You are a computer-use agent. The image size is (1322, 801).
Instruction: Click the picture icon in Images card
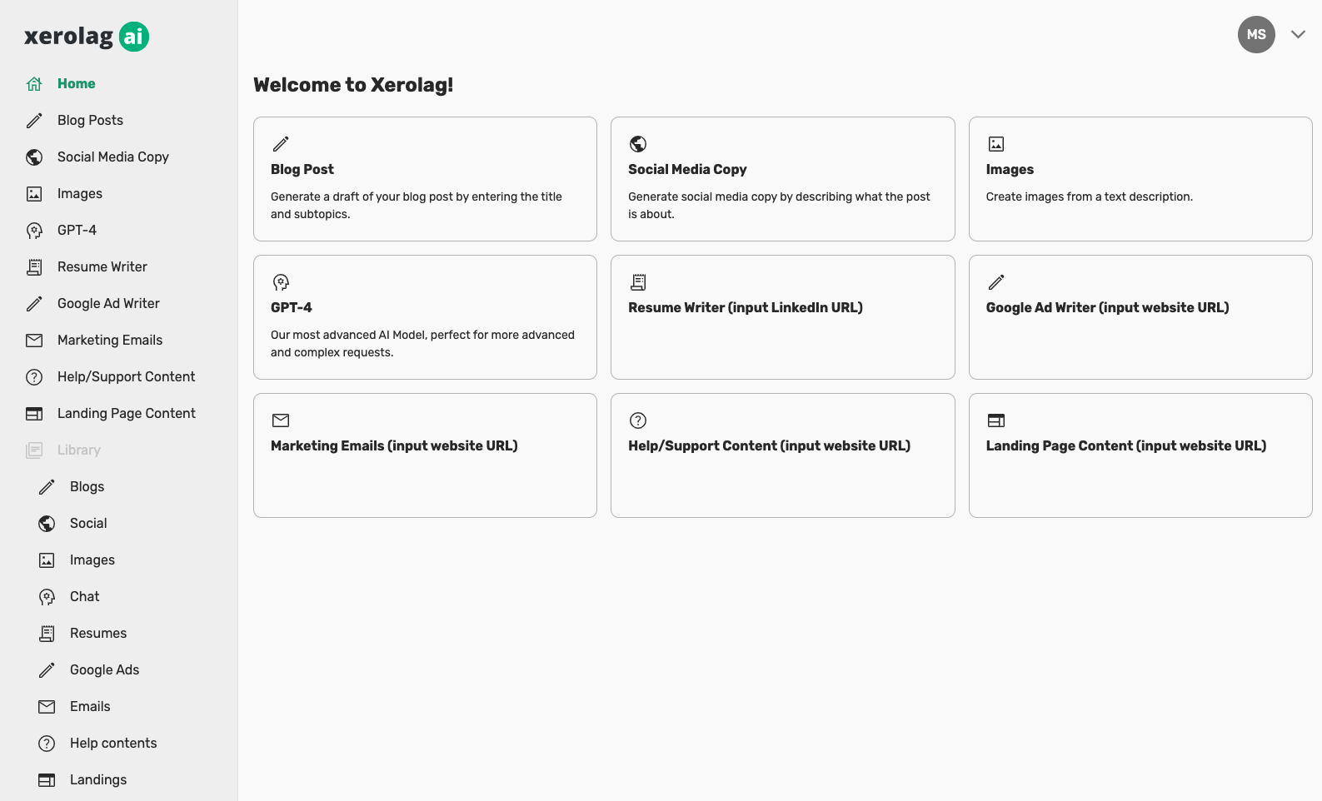tap(996, 144)
